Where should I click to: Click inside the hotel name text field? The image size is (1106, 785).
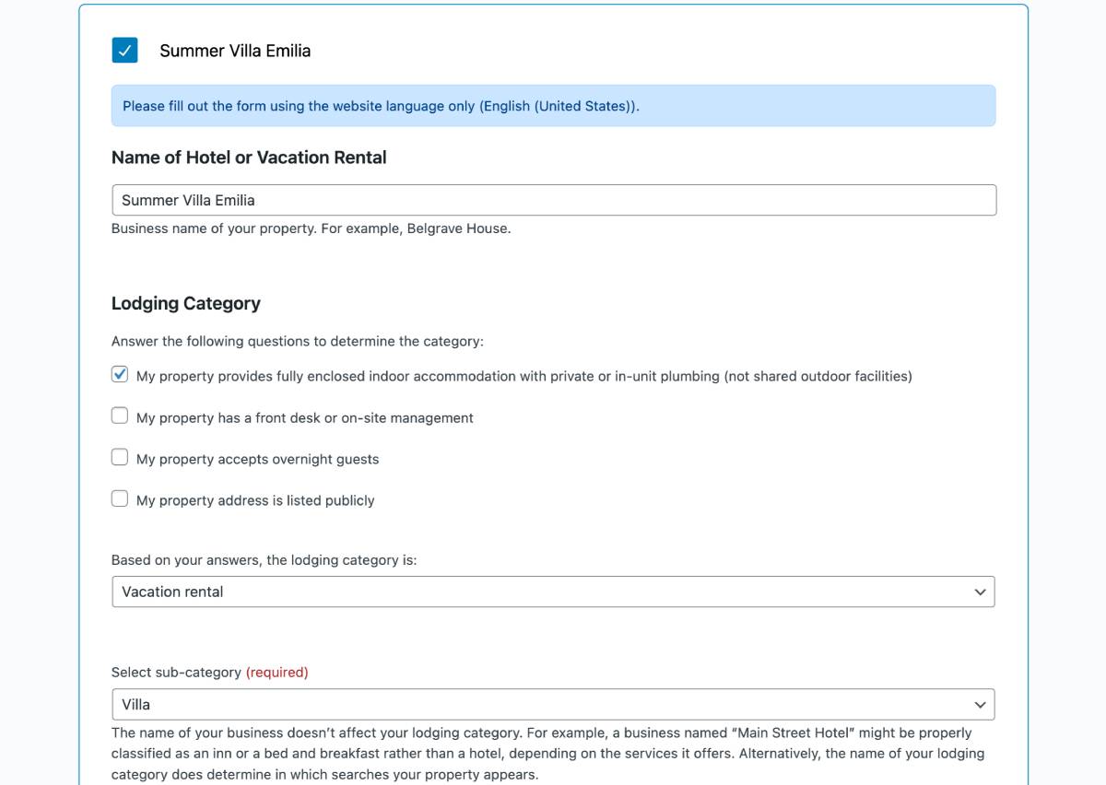point(553,200)
